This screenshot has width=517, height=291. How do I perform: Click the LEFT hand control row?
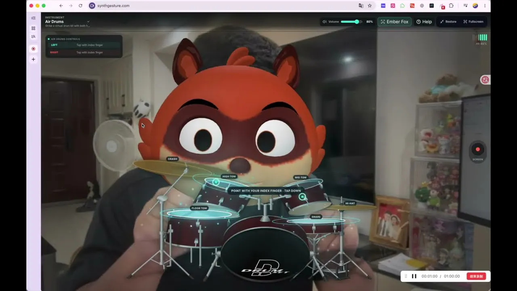pos(84,45)
